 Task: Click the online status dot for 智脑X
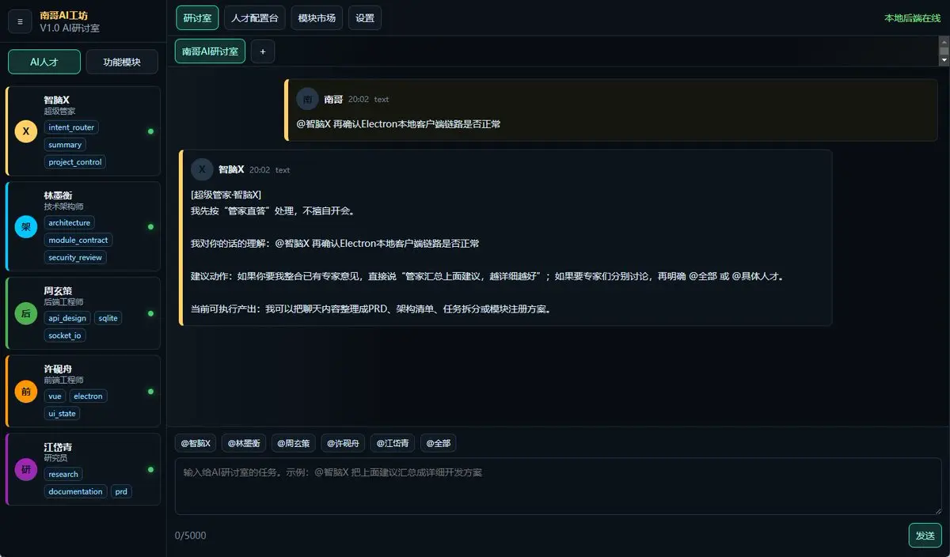[150, 131]
